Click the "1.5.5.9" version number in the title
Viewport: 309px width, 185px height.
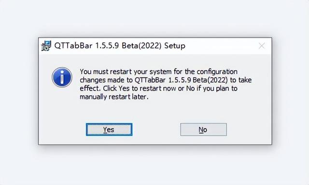pyautogui.click(x=107, y=46)
